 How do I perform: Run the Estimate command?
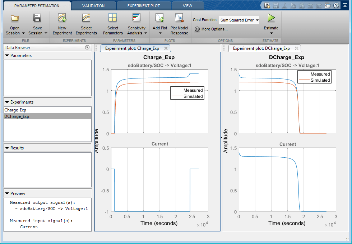(x=271, y=21)
